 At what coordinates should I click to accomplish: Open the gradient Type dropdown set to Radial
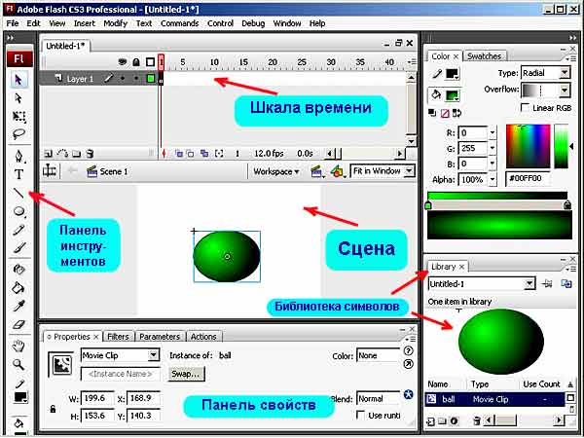pos(545,73)
